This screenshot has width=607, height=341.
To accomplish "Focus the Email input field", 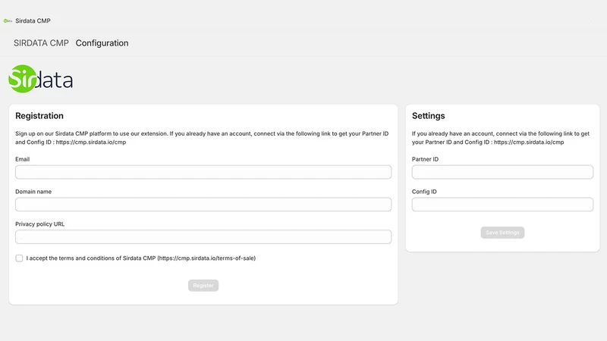I will 203,172.
